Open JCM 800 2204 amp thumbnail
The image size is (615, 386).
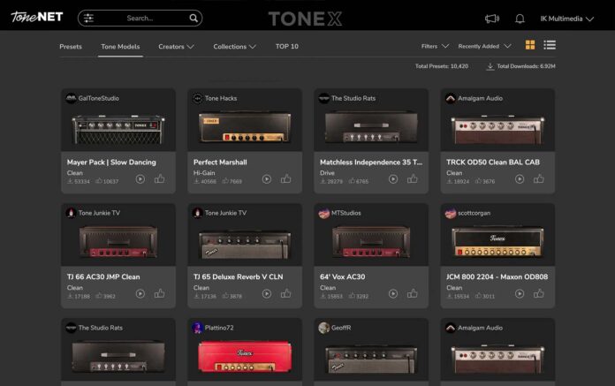point(497,242)
